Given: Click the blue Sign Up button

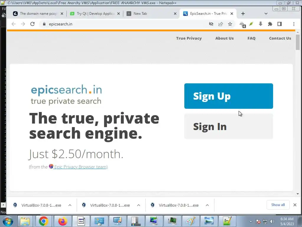Looking at the screenshot, I should (229, 96).
